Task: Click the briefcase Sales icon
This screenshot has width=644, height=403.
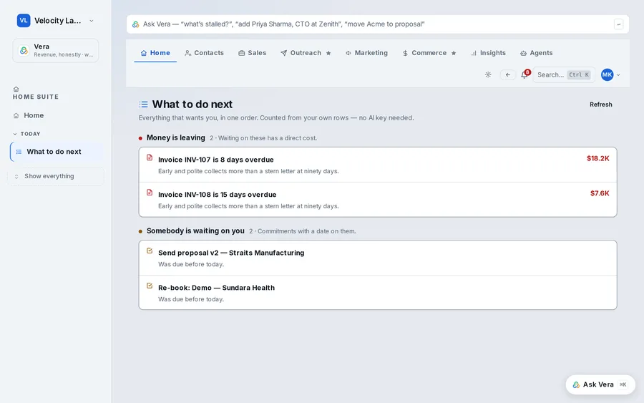Action: tap(242, 53)
